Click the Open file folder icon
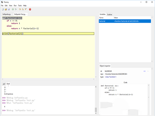The width and height of the screenshot is (155, 116). tap(5, 9)
